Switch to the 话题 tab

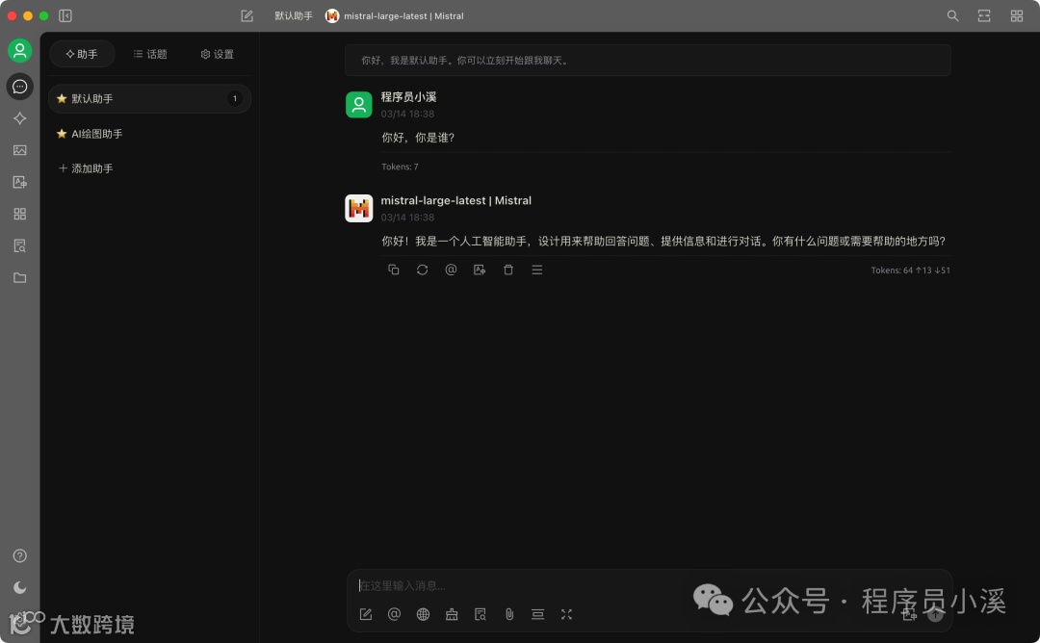[x=150, y=54]
